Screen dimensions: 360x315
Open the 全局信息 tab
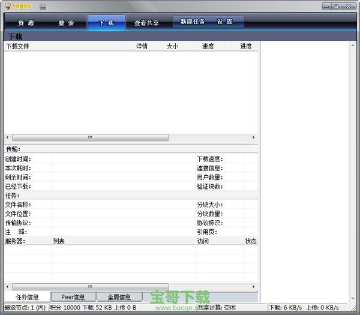click(x=119, y=297)
